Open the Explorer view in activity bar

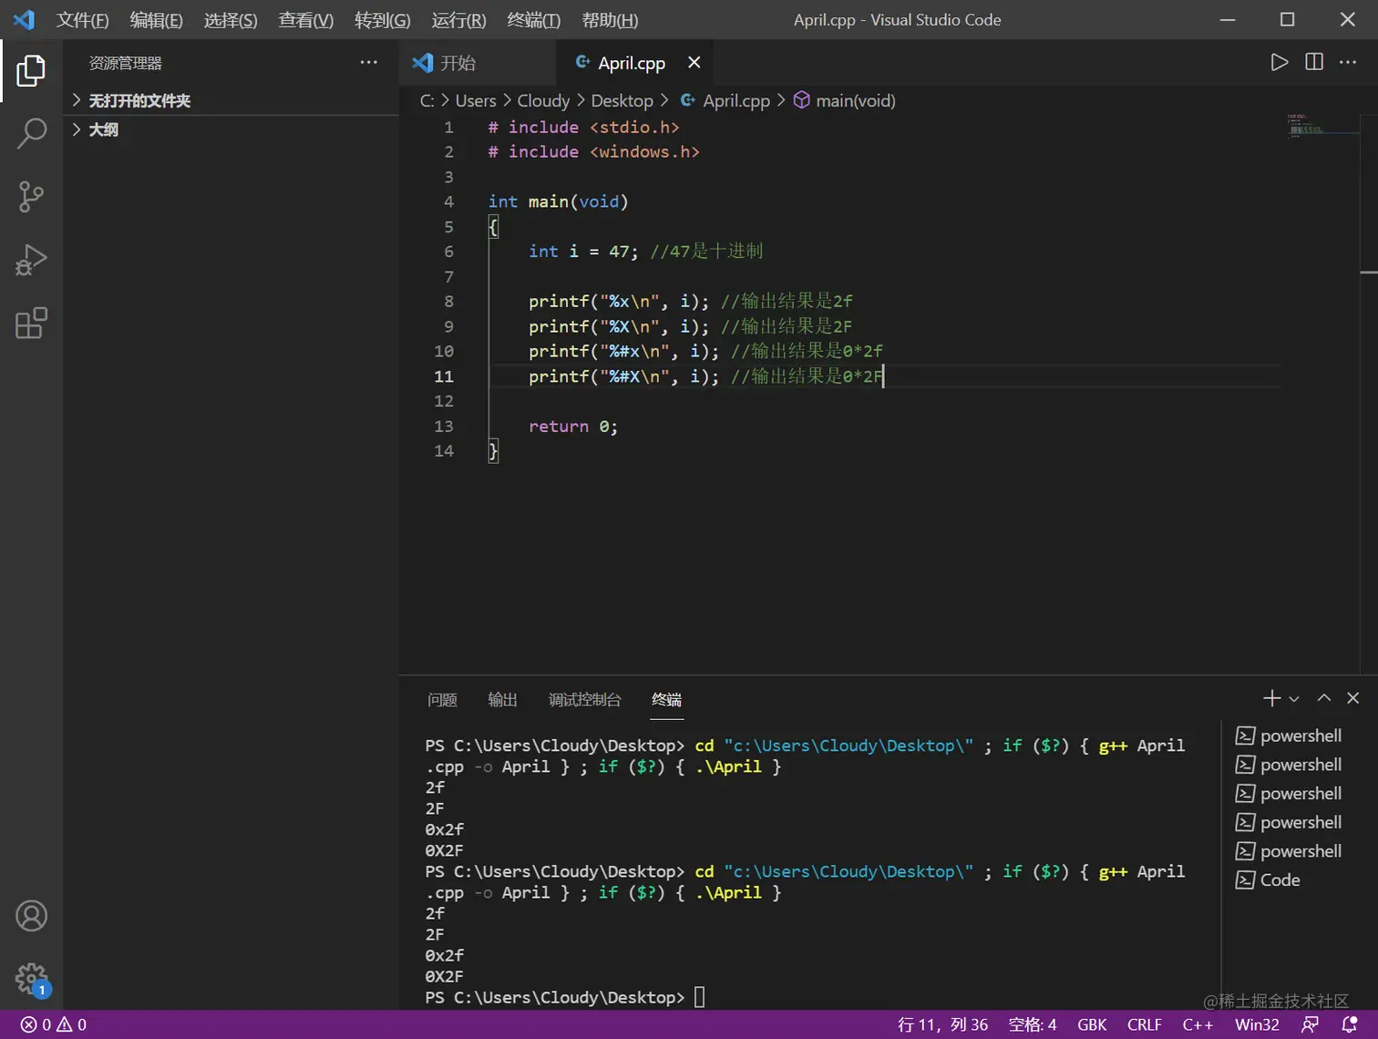(x=31, y=70)
